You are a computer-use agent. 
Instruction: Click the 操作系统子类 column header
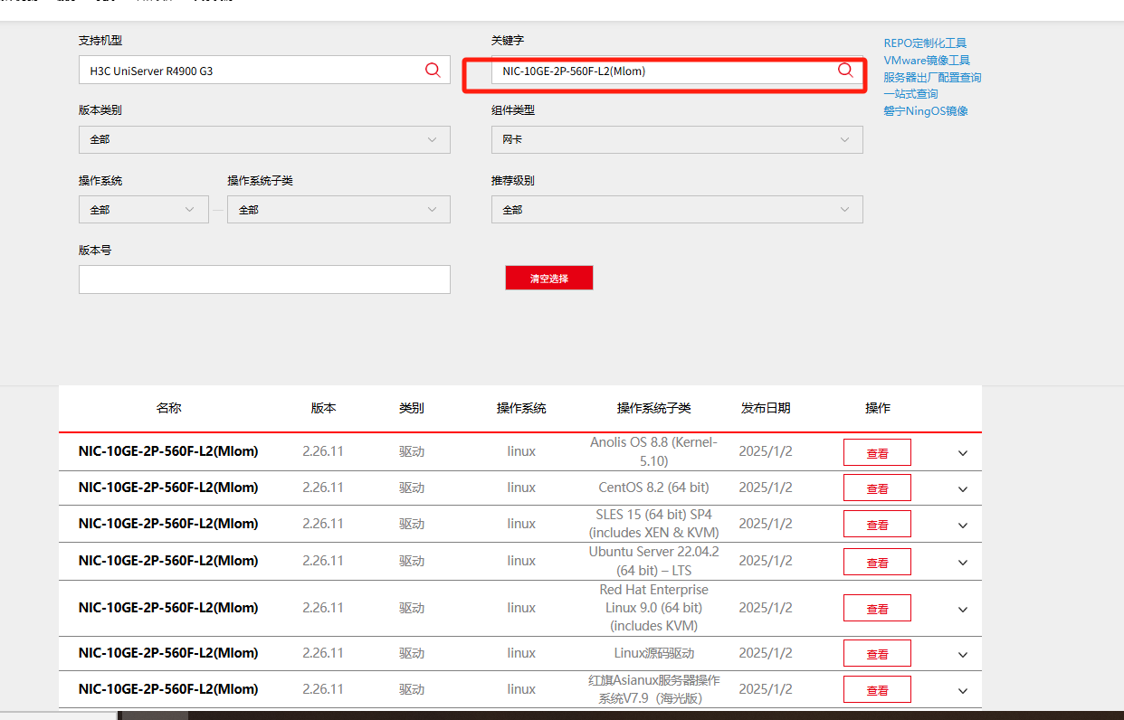point(654,408)
